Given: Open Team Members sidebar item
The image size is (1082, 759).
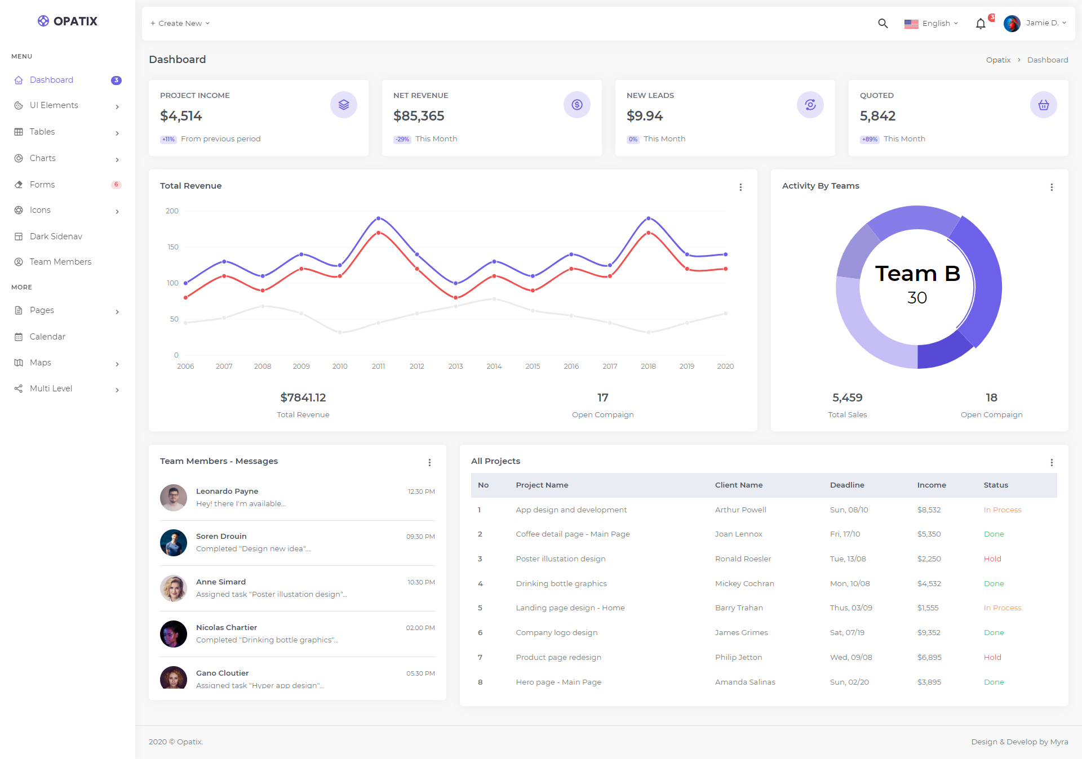Looking at the screenshot, I should coord(60,262).
